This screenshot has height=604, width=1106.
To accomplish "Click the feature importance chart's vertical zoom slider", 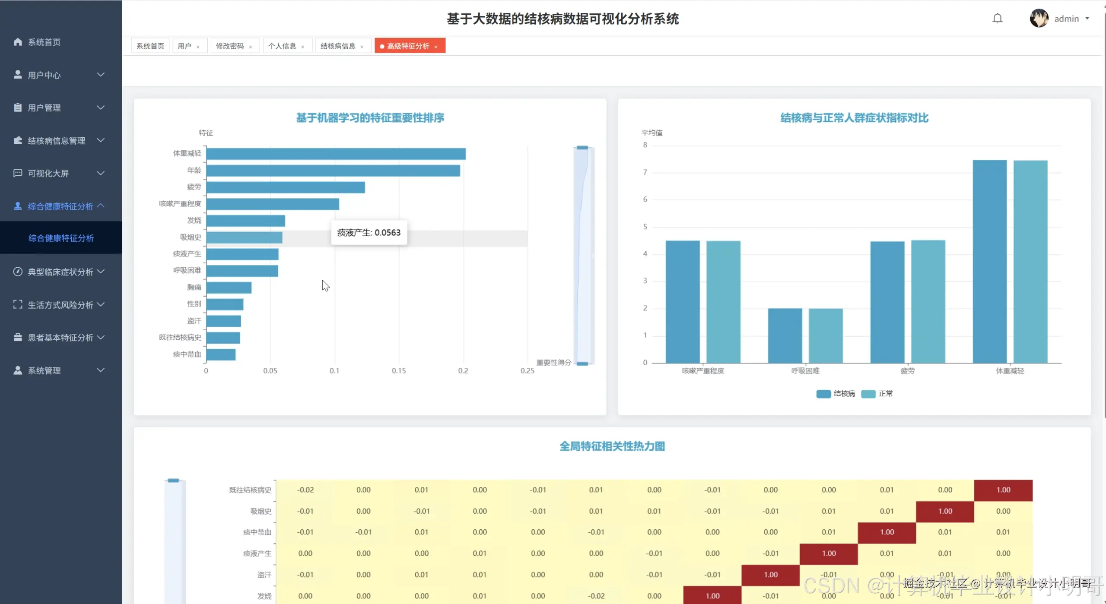I will pyautogui.click(x=584, y=256).
